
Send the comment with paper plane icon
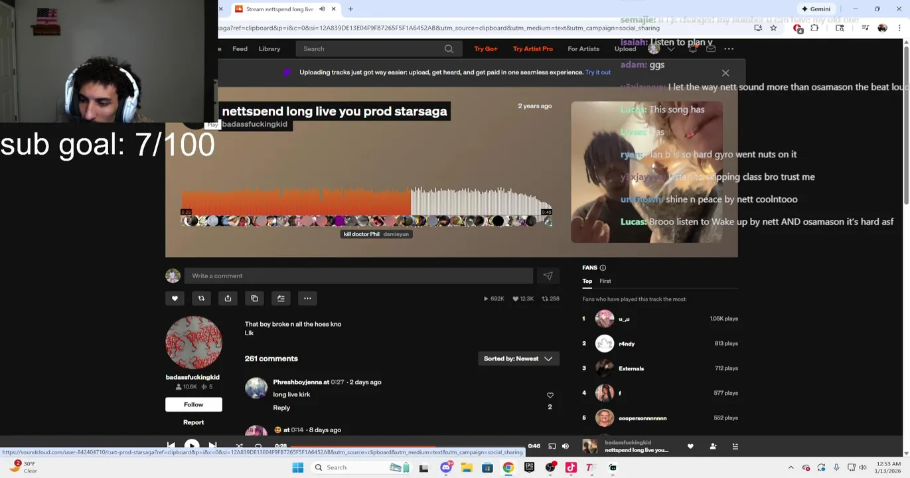click(x=548, y=276)
